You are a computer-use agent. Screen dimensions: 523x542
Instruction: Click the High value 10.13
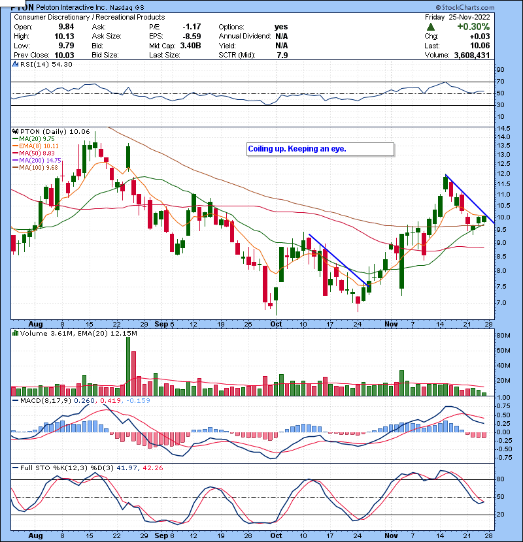click(64, 37)
